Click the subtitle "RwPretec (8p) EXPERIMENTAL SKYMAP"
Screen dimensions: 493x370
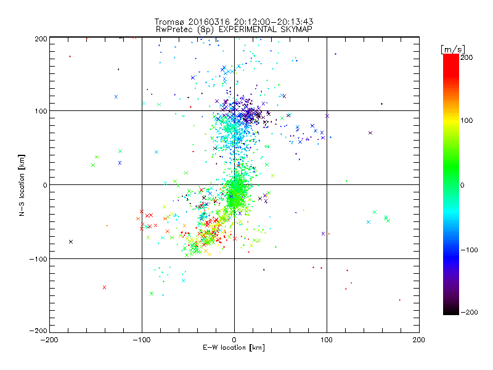coord(234,29)
